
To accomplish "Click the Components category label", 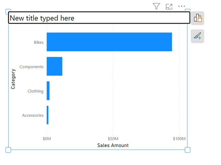I will pos(31,67).
